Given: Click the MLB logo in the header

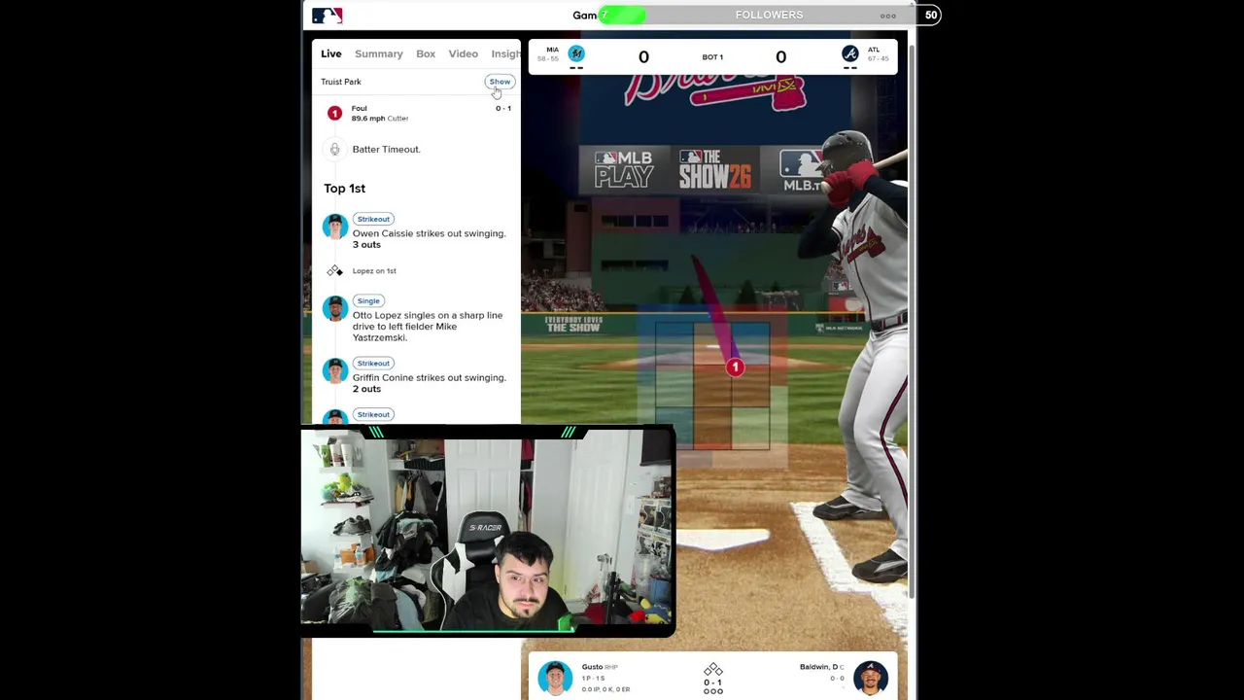Looking at the screenshot, I should tap(327, 16).
